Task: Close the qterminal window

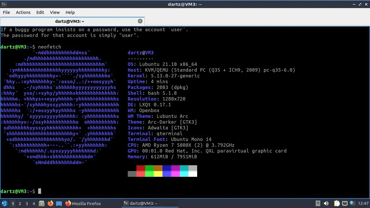Action: click(366, 4)
